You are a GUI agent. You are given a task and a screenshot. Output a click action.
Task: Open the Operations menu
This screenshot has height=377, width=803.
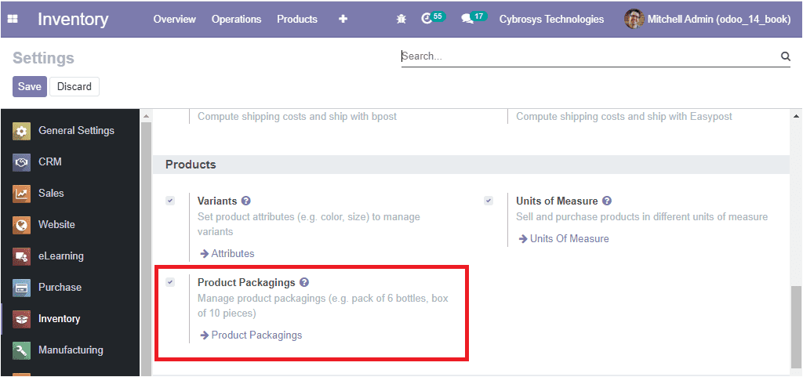[237, 19]
